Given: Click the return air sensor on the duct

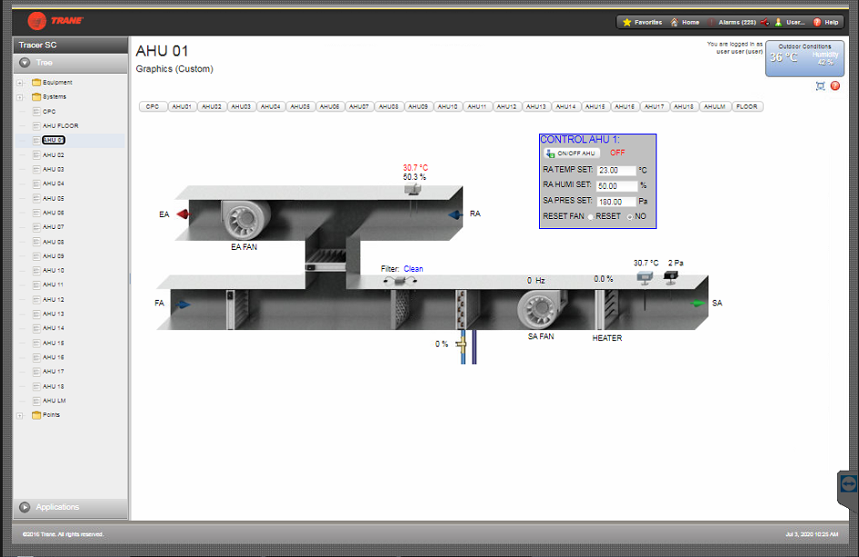Looking at the screenshot, I should 413,190.
